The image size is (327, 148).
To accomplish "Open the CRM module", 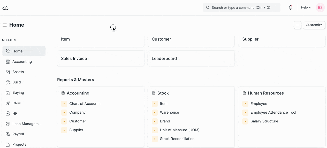I will click(16, 103).
